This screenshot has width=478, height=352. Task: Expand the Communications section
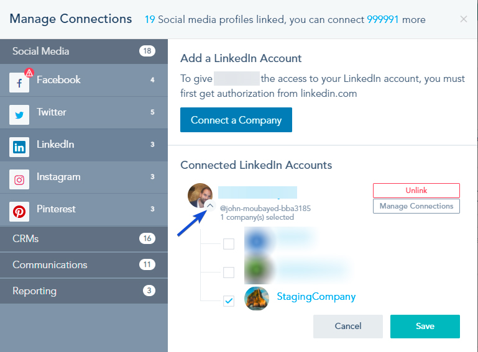click(x=84, y=265)
